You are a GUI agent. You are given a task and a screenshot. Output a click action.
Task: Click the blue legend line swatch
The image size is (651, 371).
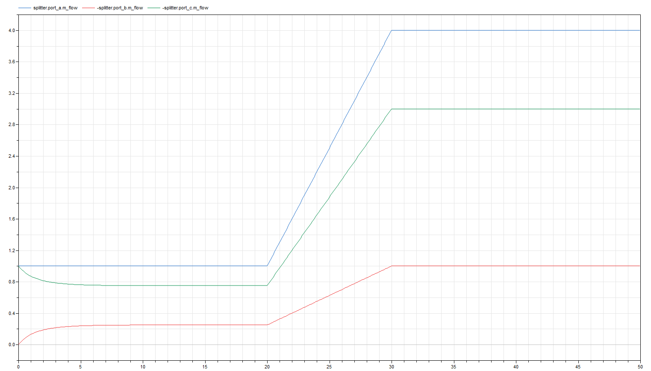pyautogui.click(x=25, y=8)
